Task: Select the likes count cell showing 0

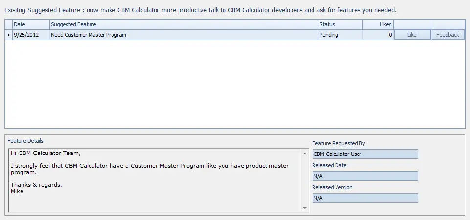Action: [378, 35]
